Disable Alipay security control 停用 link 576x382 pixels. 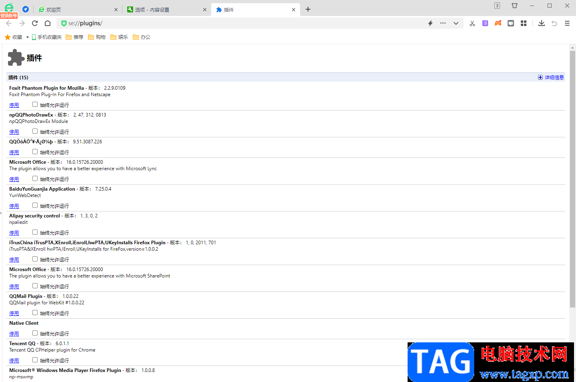14,233
